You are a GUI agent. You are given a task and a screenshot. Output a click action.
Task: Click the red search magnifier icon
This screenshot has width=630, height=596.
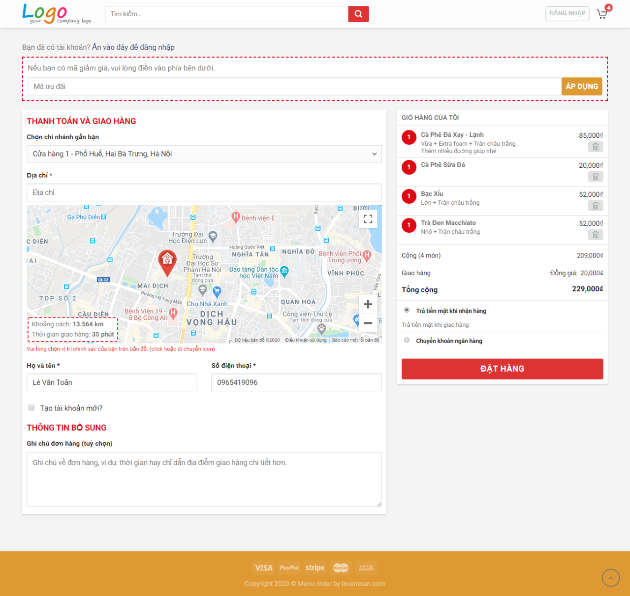pos(358,14)
